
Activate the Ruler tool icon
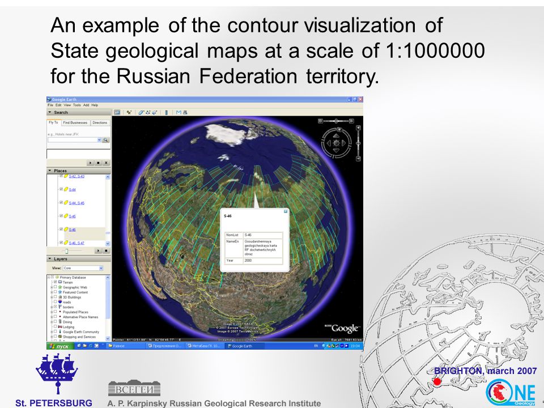point(167,112)
